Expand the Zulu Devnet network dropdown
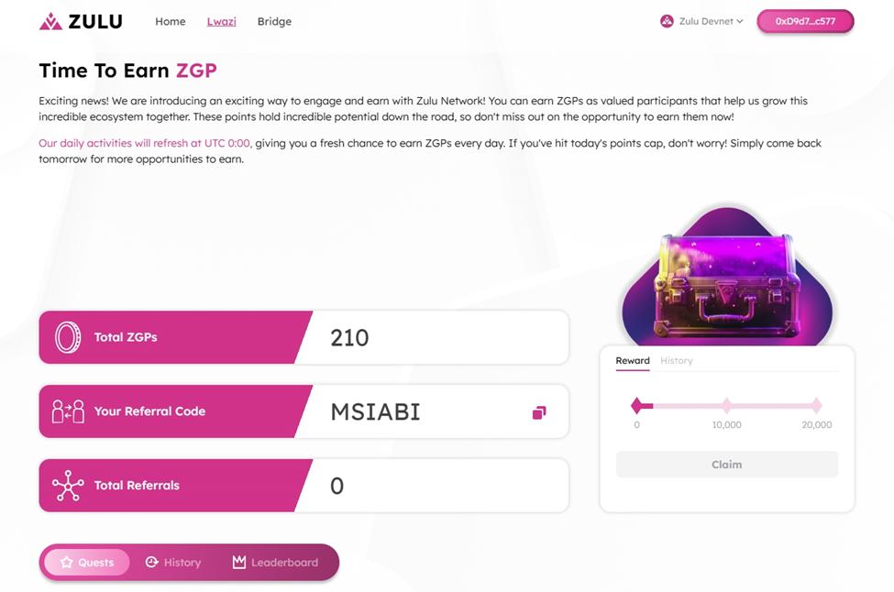This screenshot has width=894, height=592. click(x=739, y=21)
